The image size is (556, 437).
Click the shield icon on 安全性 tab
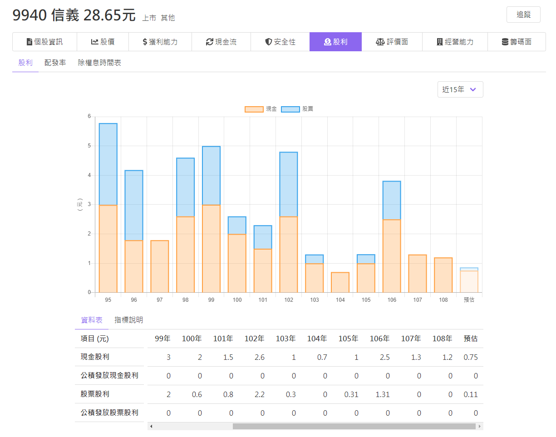coord(269,42)
